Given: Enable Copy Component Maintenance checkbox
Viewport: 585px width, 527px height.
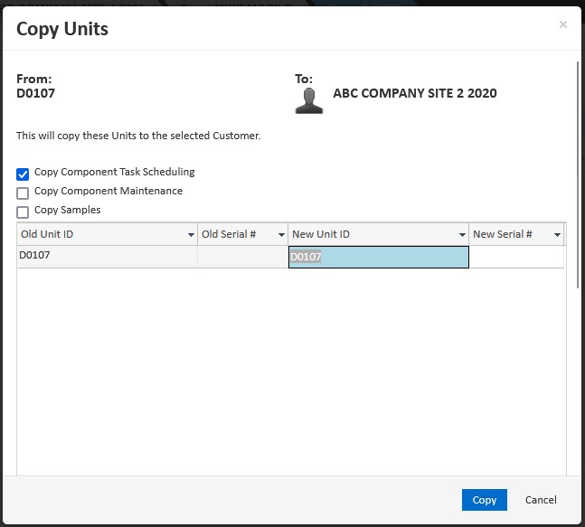Looking at the screenshot, I should point(24,193).
